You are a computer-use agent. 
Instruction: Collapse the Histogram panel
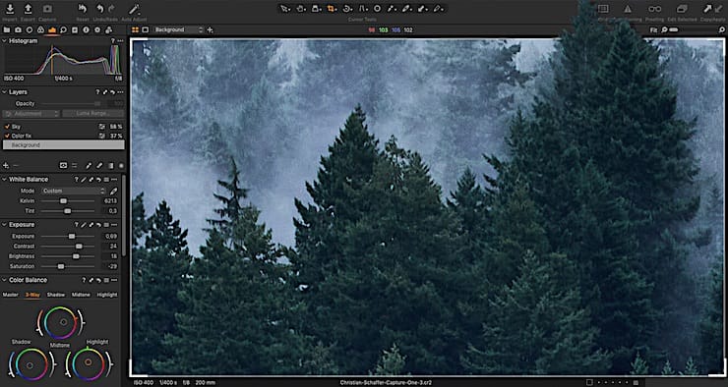(x=4, y=41)
